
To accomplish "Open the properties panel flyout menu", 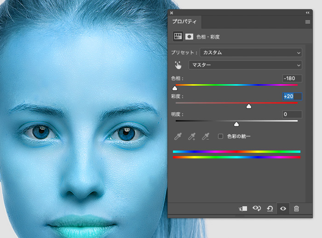I will pos(307,22).
